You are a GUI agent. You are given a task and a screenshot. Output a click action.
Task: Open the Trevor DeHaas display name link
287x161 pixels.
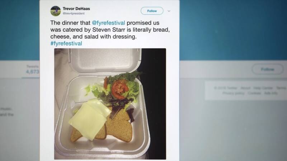point(76,9)
